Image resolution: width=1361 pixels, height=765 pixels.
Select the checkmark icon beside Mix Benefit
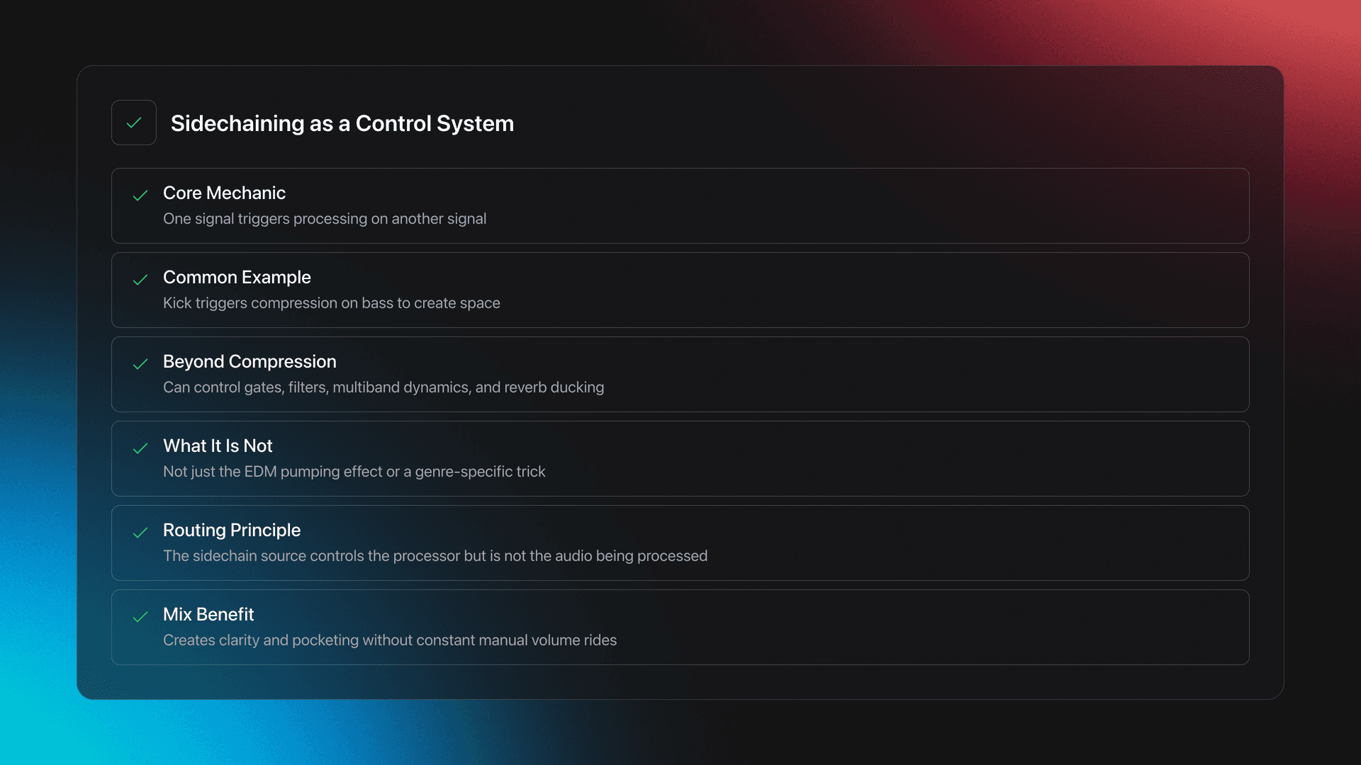click(x=140, y=618)
